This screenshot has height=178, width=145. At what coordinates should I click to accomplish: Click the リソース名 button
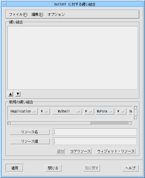tap(29, 132)
